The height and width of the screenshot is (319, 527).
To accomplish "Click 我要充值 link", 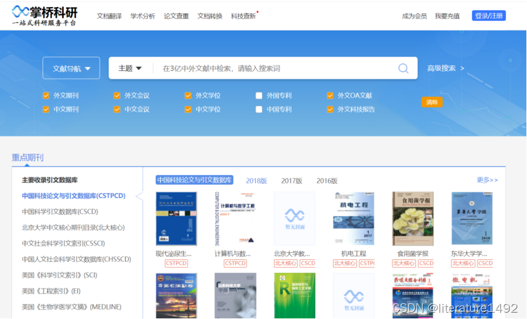I will [447, 16].
